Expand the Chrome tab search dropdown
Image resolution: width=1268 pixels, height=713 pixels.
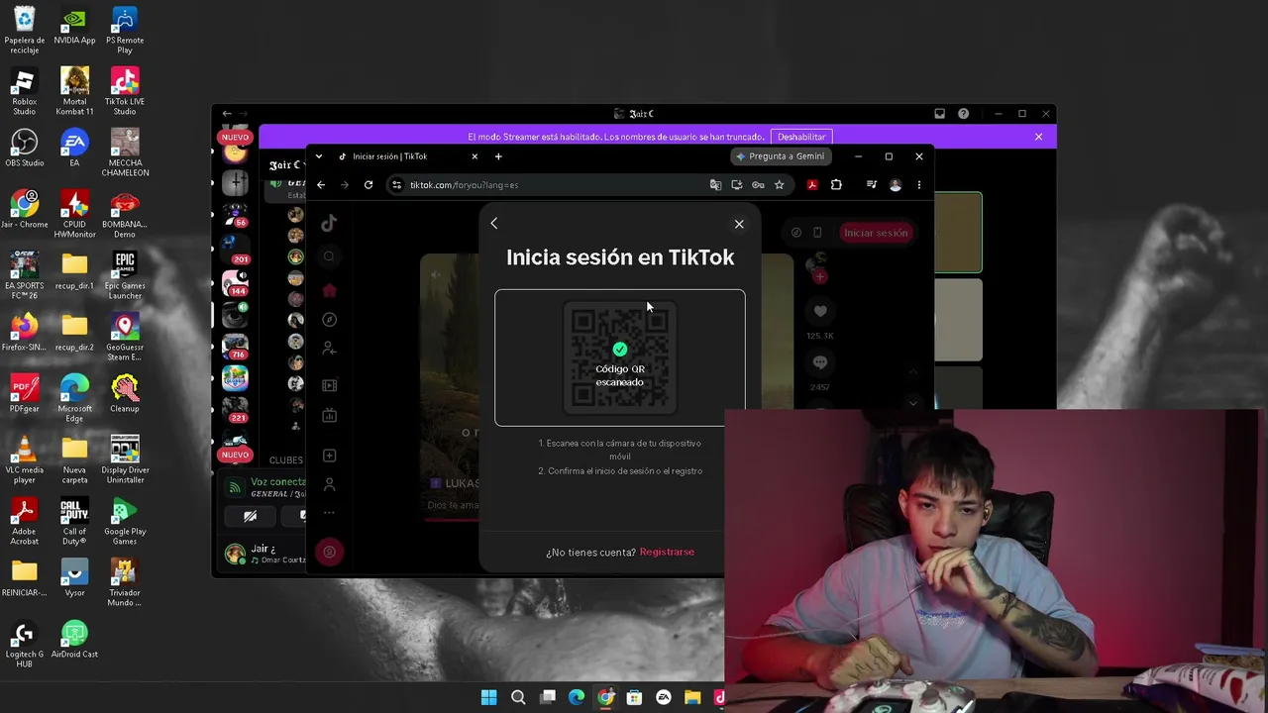[x=319, y=156]
